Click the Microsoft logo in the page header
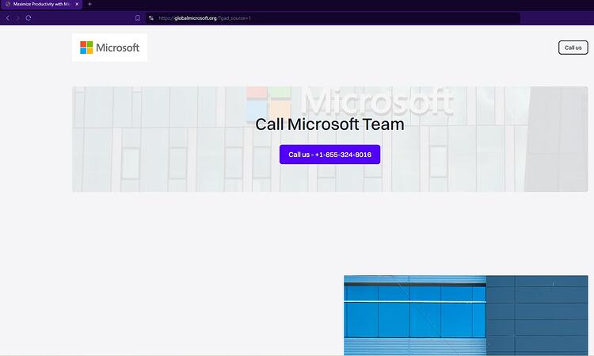The width and height of the screenshot is (594, 356). pos(110,48)
